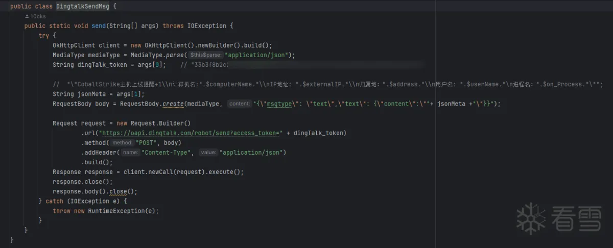Click the .addHeader( call
Viewport: 613px width, 248px height.
100,152
